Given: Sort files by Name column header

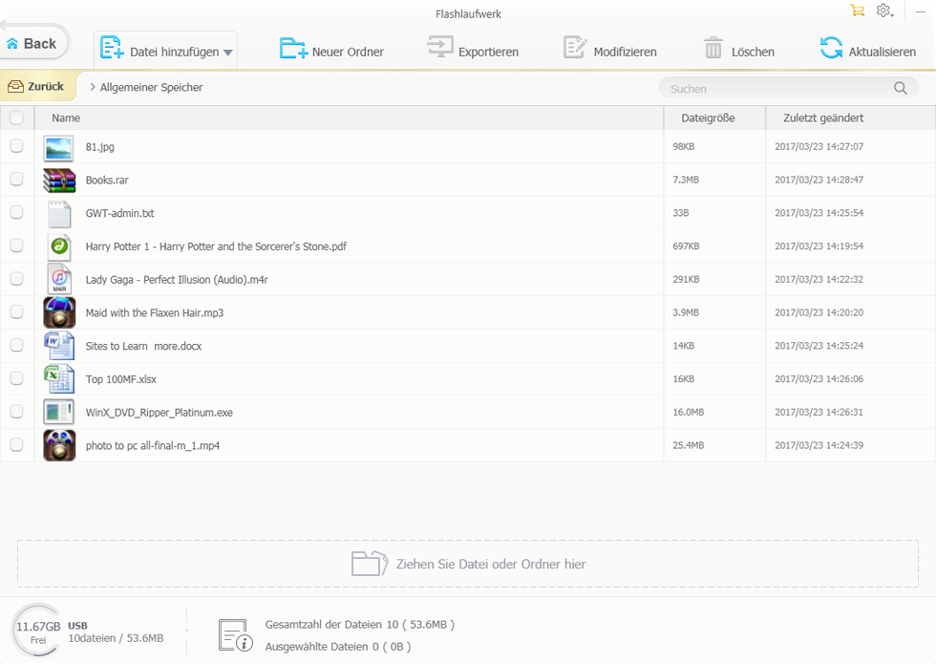Looking at the screenshot, I should [x=66, y=118].
